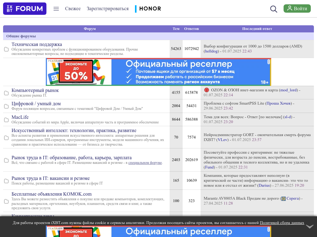The width and height of the screenshot is (317, 237).
Task: Click replies count 615878 for Компьютерный рынок
Action: click(x=191, y=93)
